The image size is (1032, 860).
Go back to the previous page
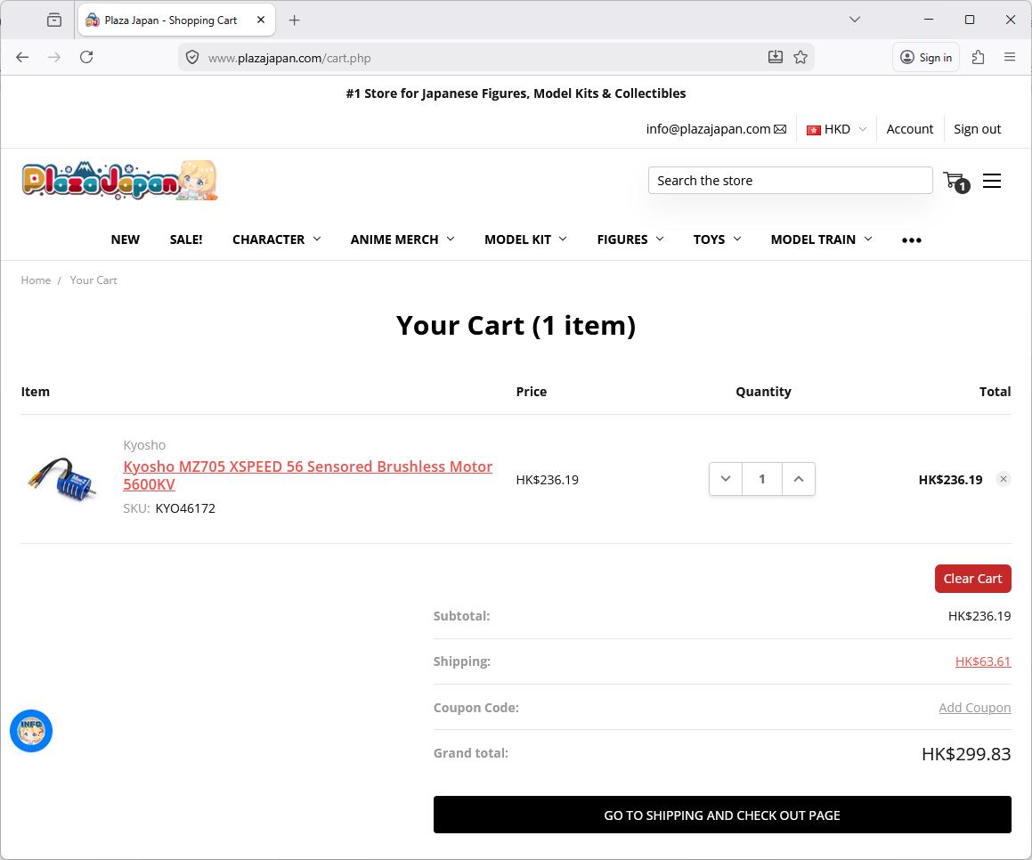point(22,57)
